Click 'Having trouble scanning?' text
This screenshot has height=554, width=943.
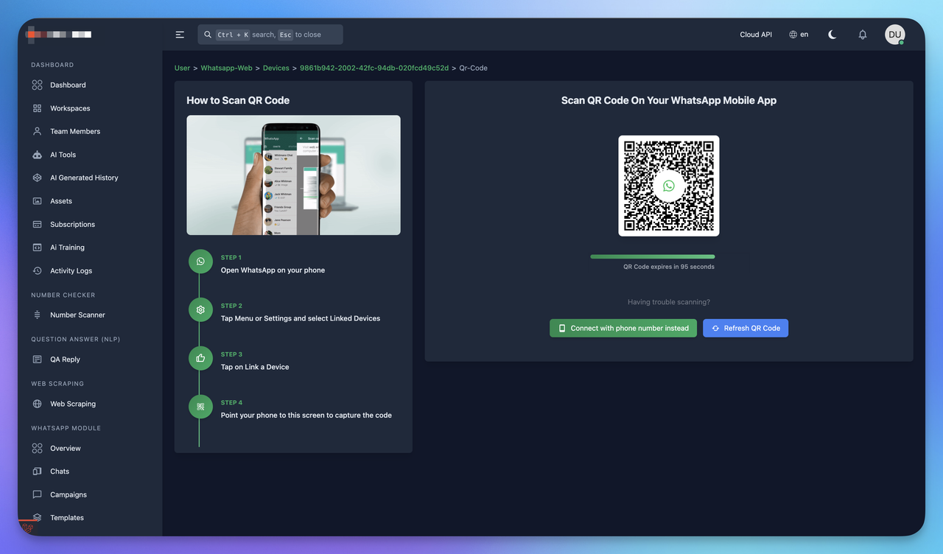click(x=669, y=302)
